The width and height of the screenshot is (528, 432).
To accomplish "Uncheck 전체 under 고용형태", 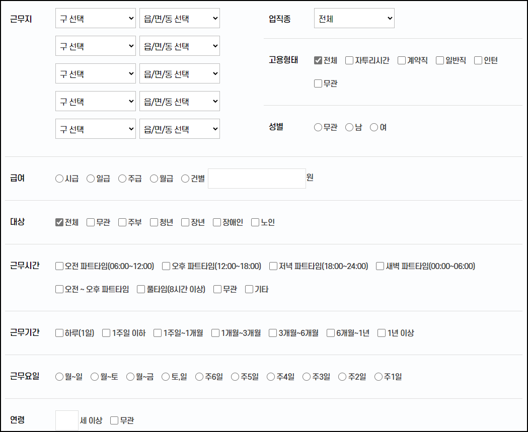I will point(318,60).
